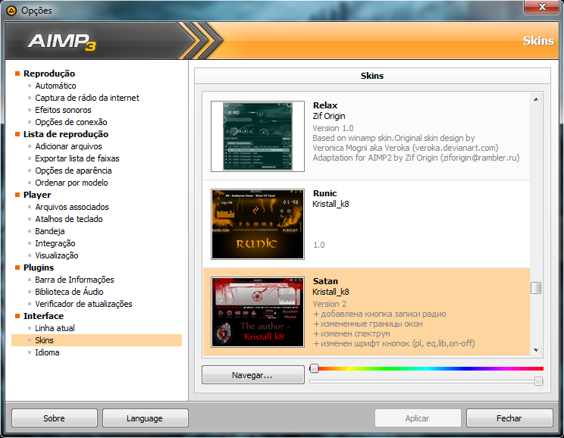Viewport: 564px width, 438px height.
Task: Click the Relax skin title
Action: click(x=325, y=106)
